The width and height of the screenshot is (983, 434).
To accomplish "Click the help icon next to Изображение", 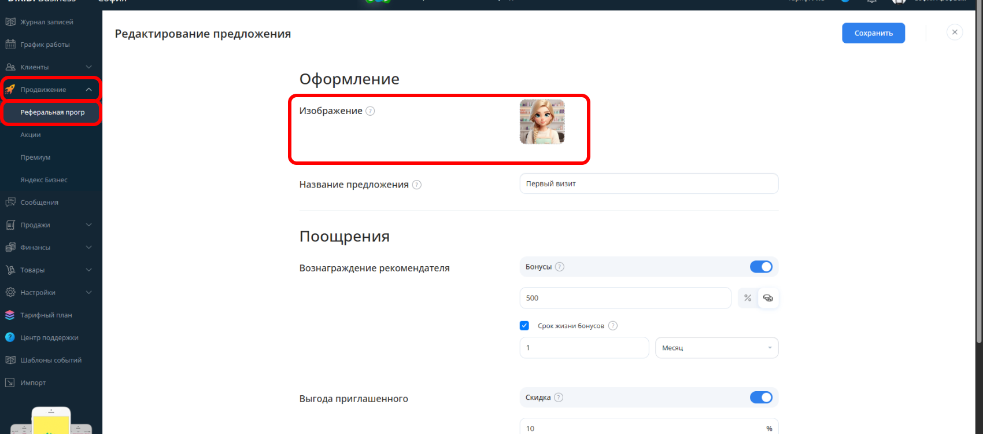I will [370, 111].
